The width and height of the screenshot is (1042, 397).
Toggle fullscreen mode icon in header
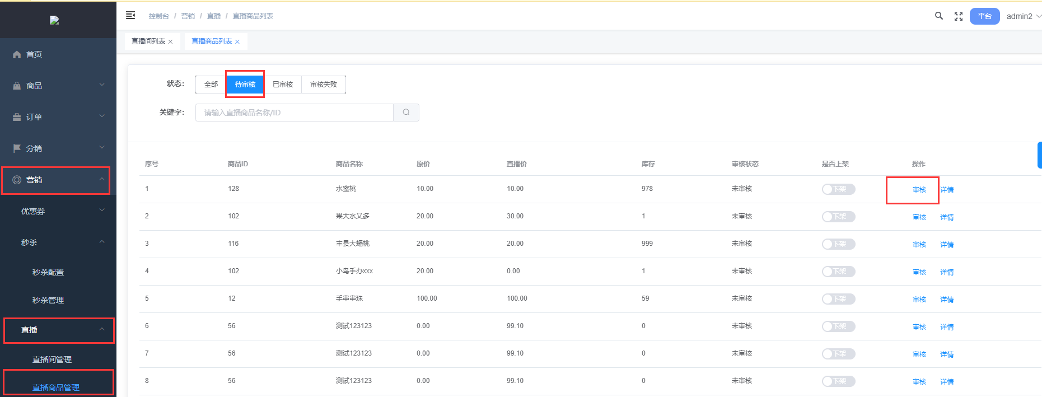959,17
